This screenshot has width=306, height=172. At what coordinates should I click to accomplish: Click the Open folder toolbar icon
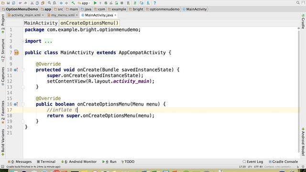[3, 3]
